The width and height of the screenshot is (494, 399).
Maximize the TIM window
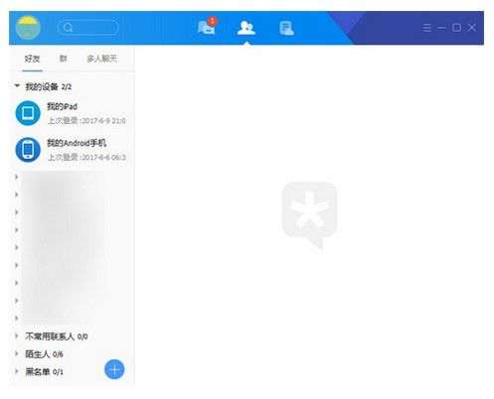point(457,28)
